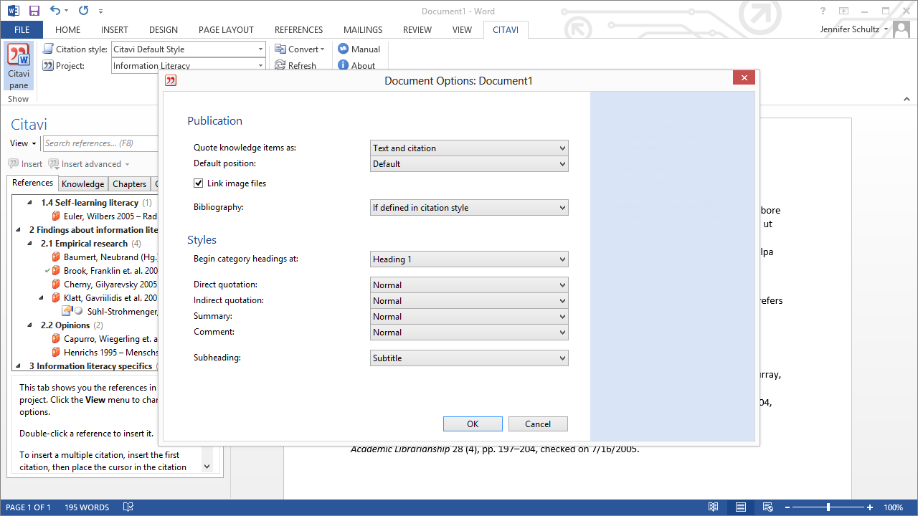
Task: Click the Word application icon in title bar
Action: click(14, 11)
